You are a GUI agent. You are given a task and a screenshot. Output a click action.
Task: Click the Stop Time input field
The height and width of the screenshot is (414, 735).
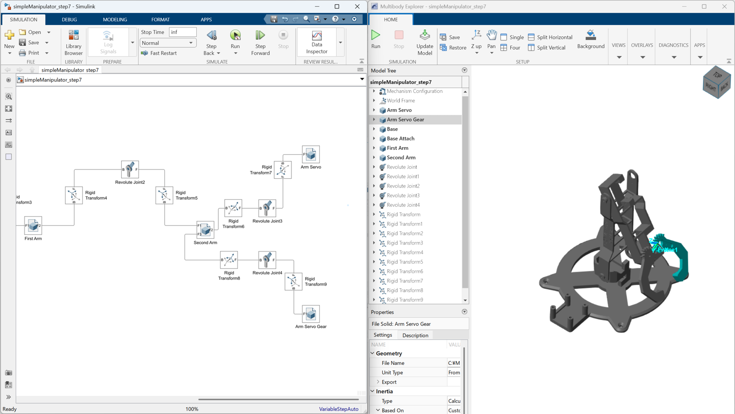coord(183,32)
